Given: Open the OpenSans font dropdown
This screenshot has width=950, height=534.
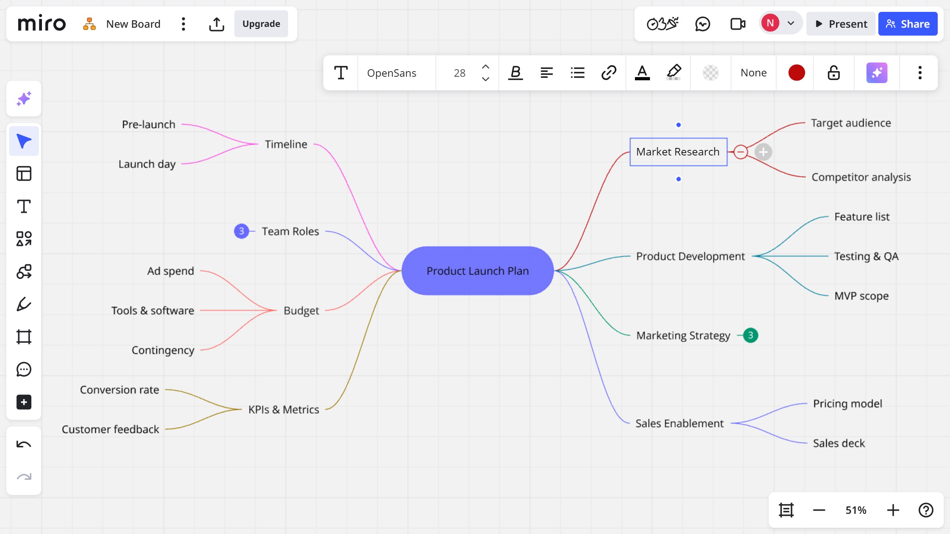Looking at the screenshot, I should (x=392, y=73).
